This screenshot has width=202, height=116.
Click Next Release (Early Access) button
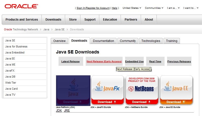point(104,62)
